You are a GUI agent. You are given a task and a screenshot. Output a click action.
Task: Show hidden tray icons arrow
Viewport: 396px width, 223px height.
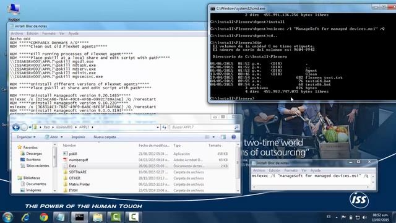coord(337,217)
